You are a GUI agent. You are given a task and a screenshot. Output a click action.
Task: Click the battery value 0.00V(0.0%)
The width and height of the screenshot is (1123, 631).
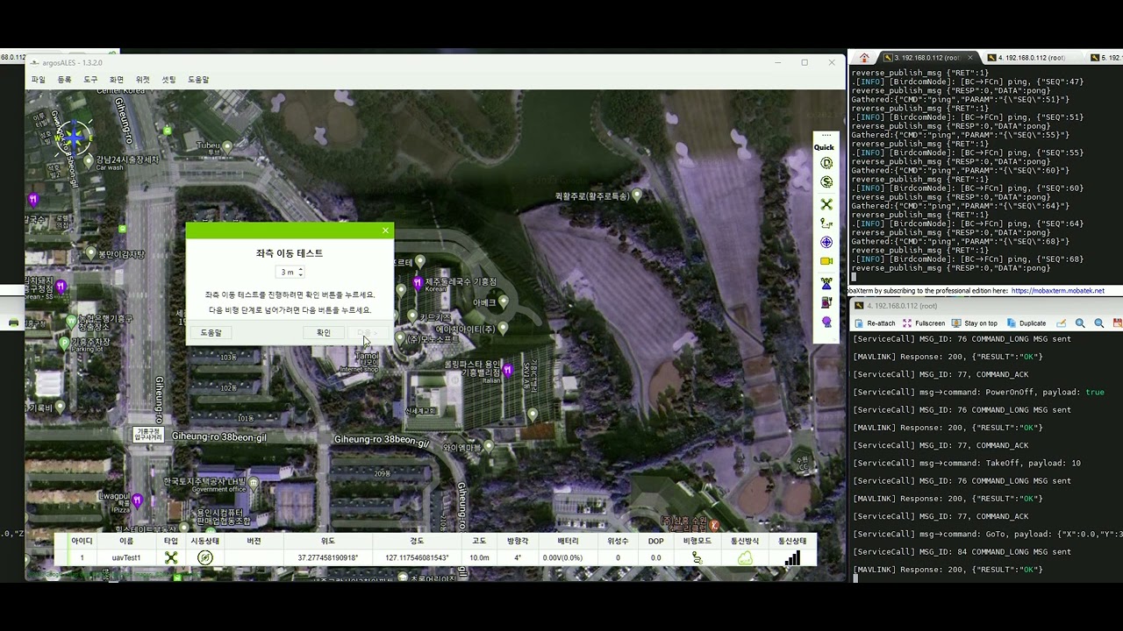(562, 558)
